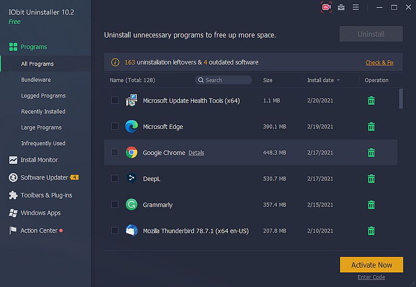The image size is (416, 287).
Task: Open the toolbox briefcase icon
Action: point(341,7)
